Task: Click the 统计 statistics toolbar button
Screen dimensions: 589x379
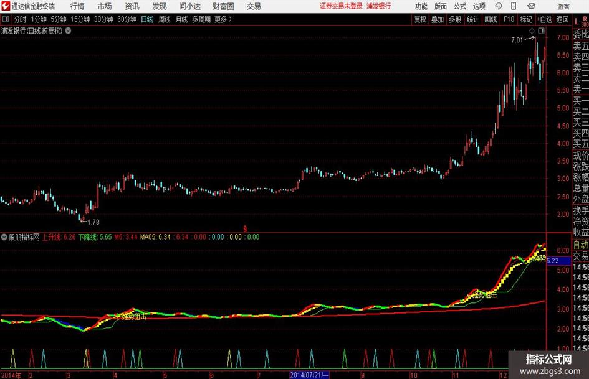Action: tap(472, 19)
